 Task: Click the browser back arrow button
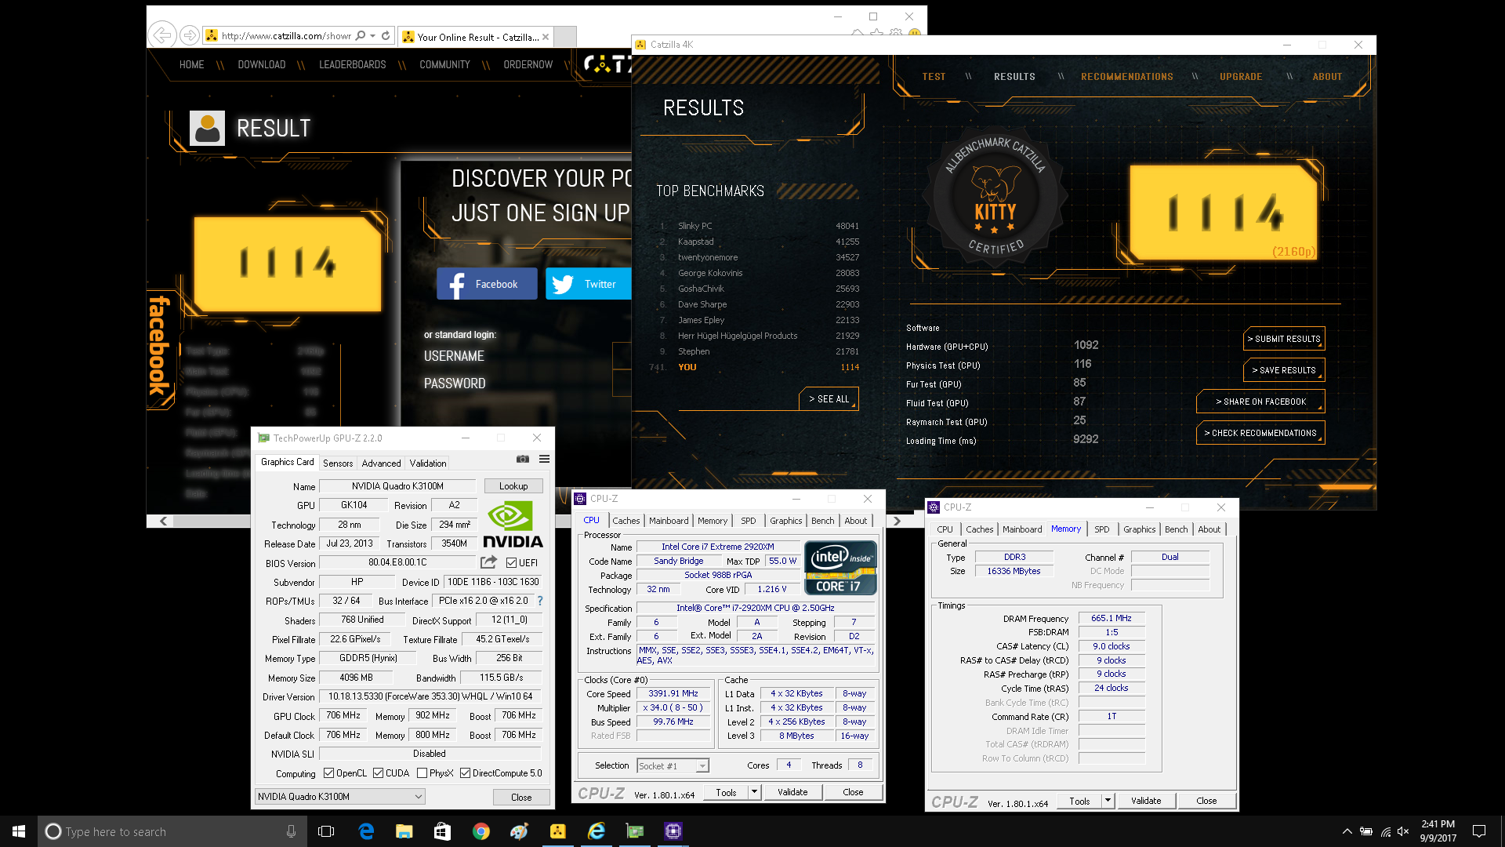coord(161,35)
